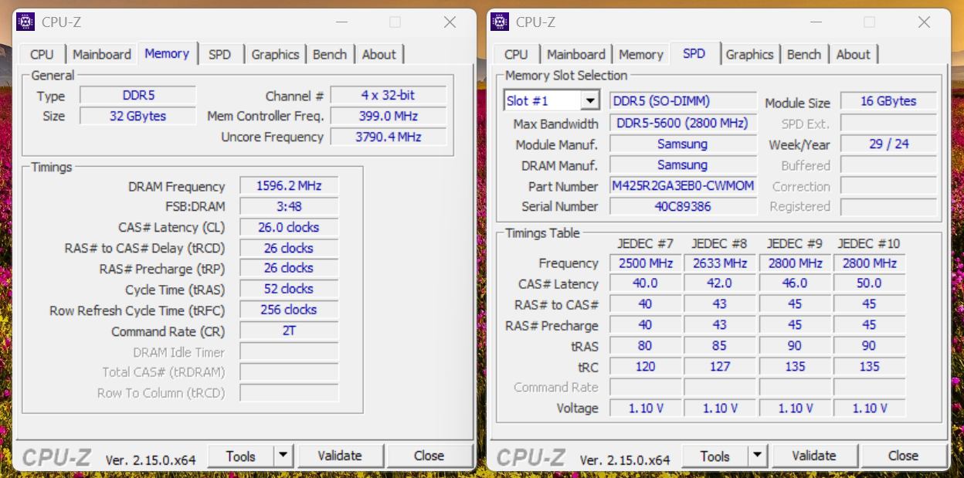Click the 40C89386 serial number
The height and width of the screenshot is (478, 964).
(x=683, y=206)
